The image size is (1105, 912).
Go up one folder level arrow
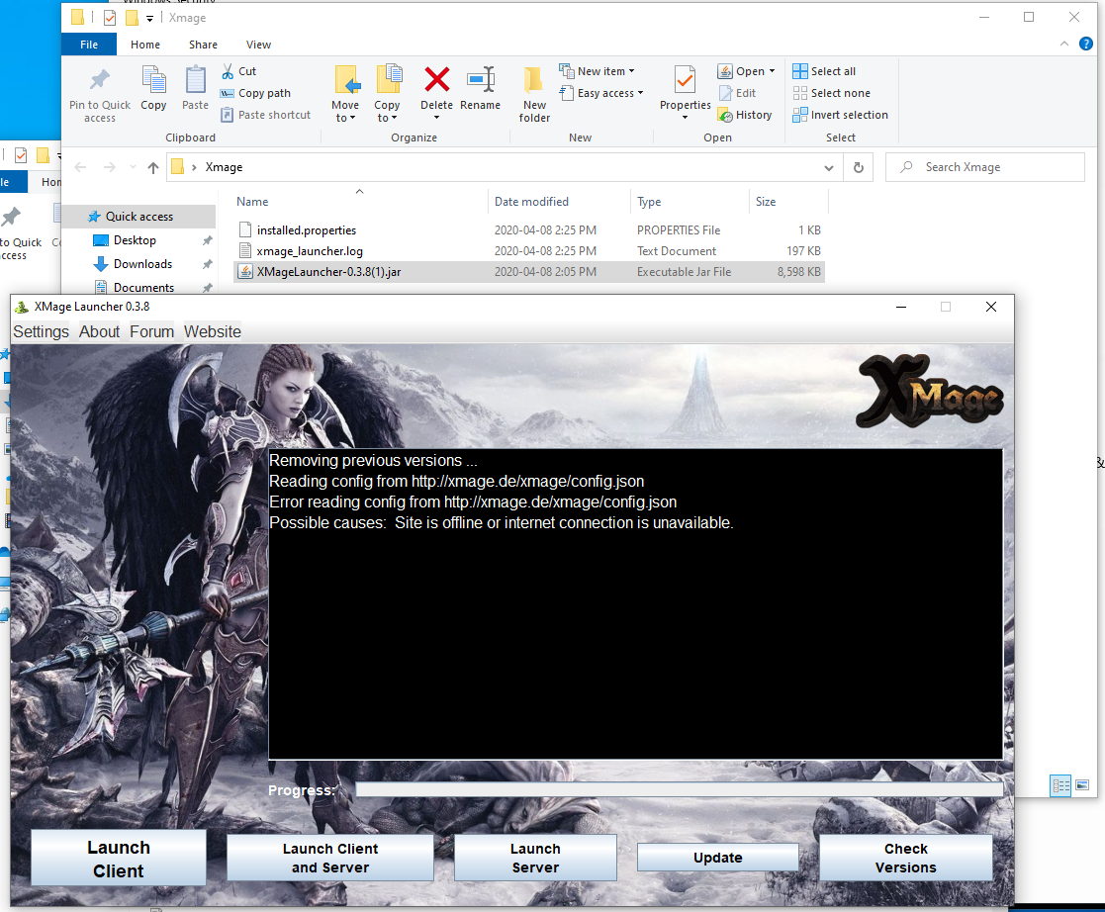153,167
